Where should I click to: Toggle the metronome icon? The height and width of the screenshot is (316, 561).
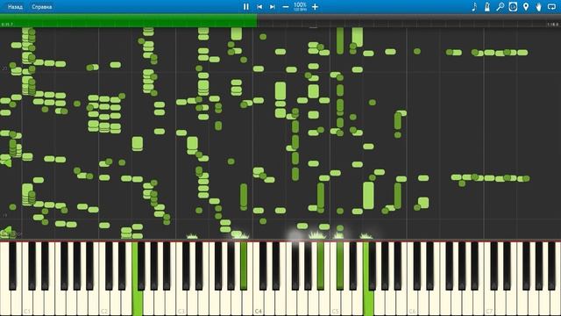coord(487,7)
